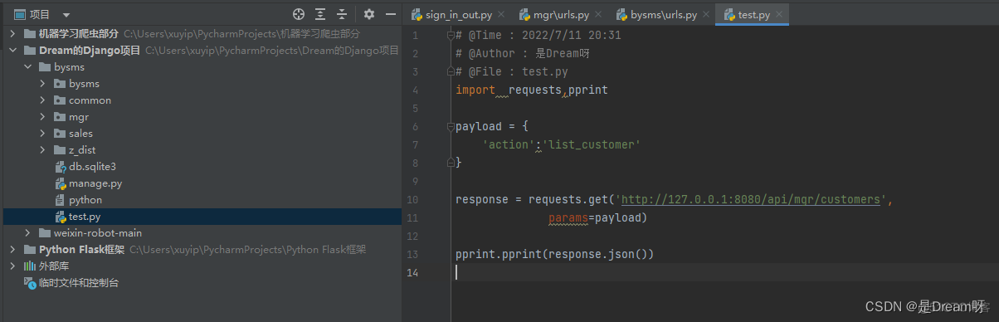
Task: Click the empty line 14 in editor
Action: click(x=722, y=272)
